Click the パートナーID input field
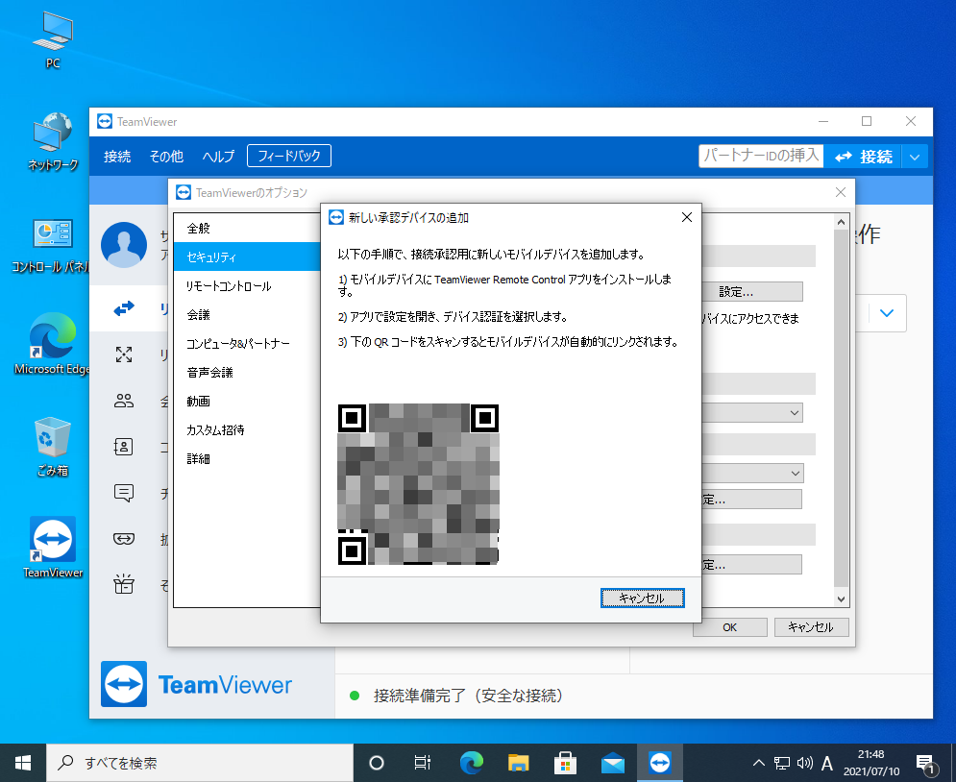The image size is (956, 782). [x=760, y=156]
